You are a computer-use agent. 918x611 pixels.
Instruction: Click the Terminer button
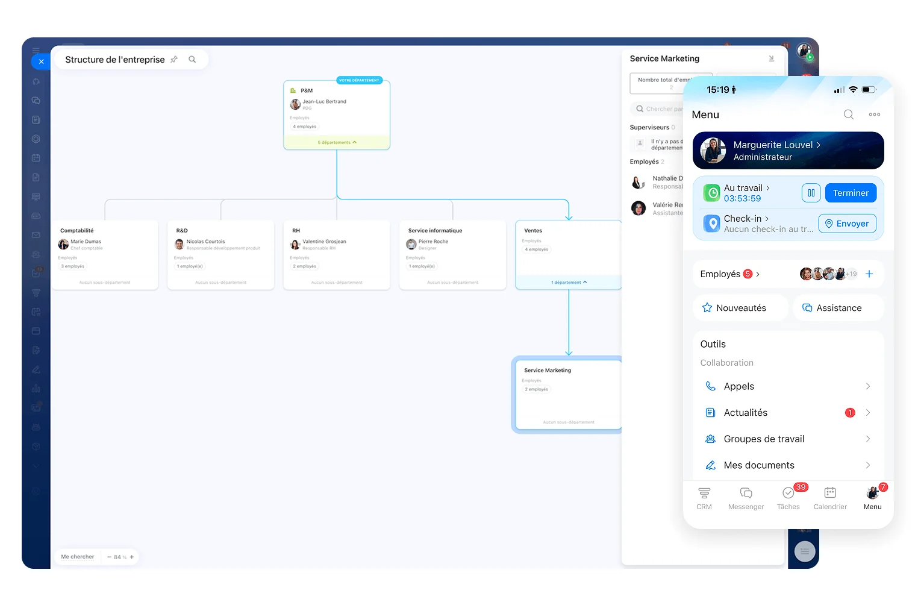[851, 193]
